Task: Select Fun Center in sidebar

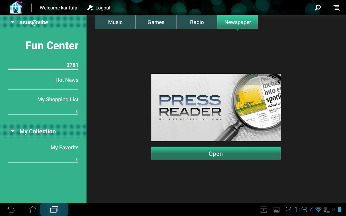Action: (52, 45)
